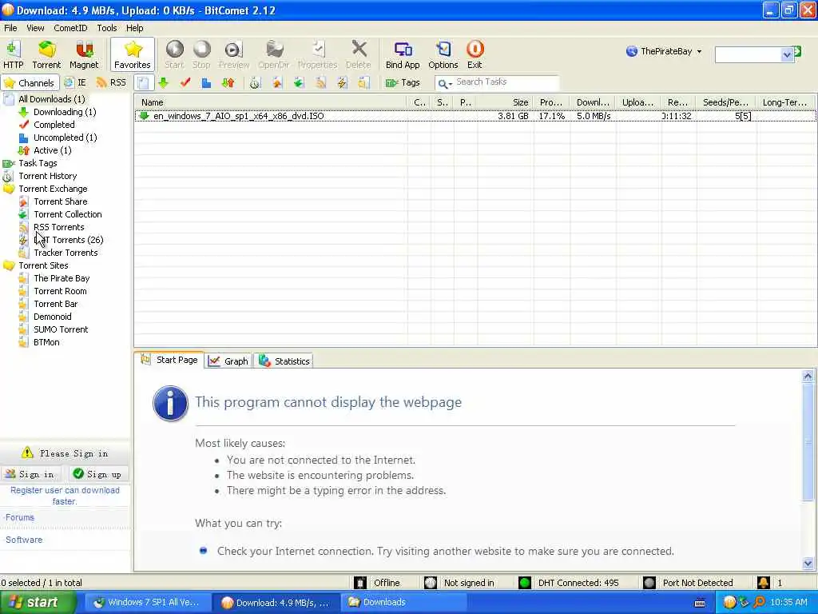Open the Help menu

(x=134, y=28)
